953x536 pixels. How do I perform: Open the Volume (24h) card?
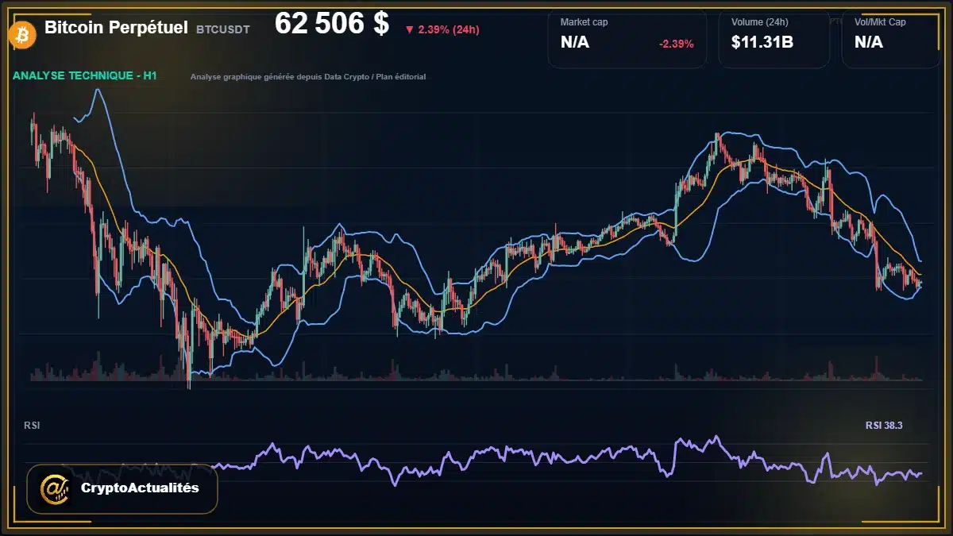(774, 39)
